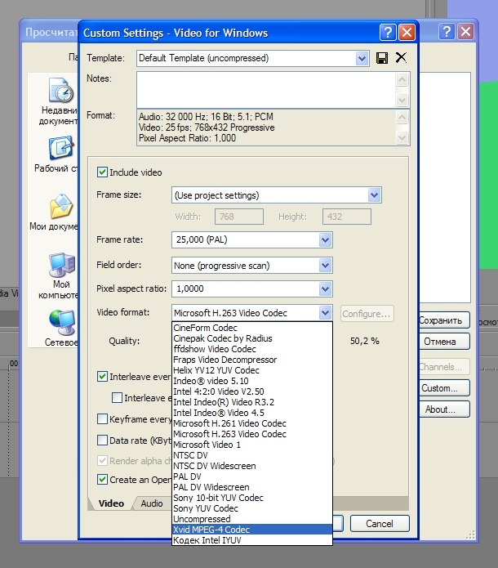Screen dimensions: 498x568
Task: Switch to the Video tab
Action: click(x=111, y=503)
